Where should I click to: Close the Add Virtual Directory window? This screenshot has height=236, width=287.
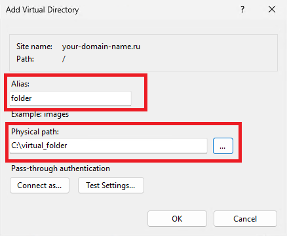coord(272,9)
